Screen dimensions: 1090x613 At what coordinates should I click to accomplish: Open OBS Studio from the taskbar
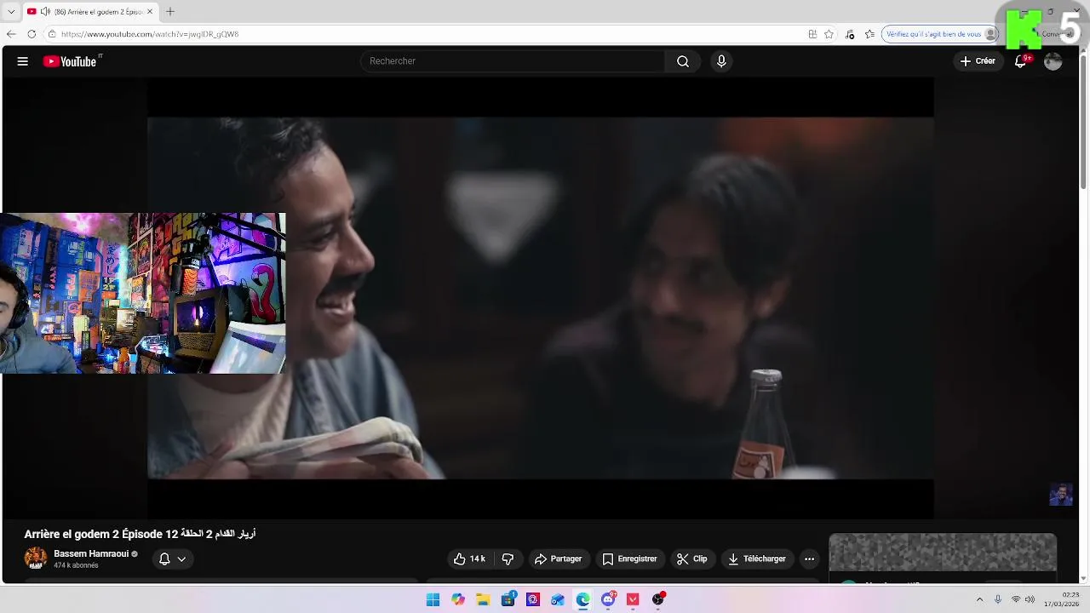tap(657, 599)
